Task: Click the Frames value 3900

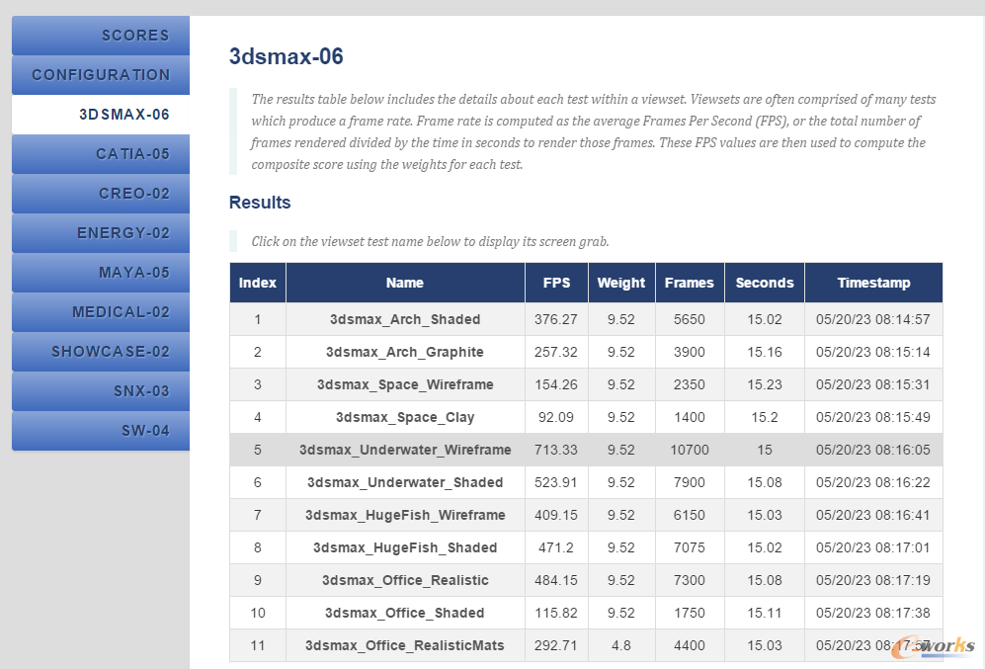Action: pyautogui.click(x=690, y=352)
